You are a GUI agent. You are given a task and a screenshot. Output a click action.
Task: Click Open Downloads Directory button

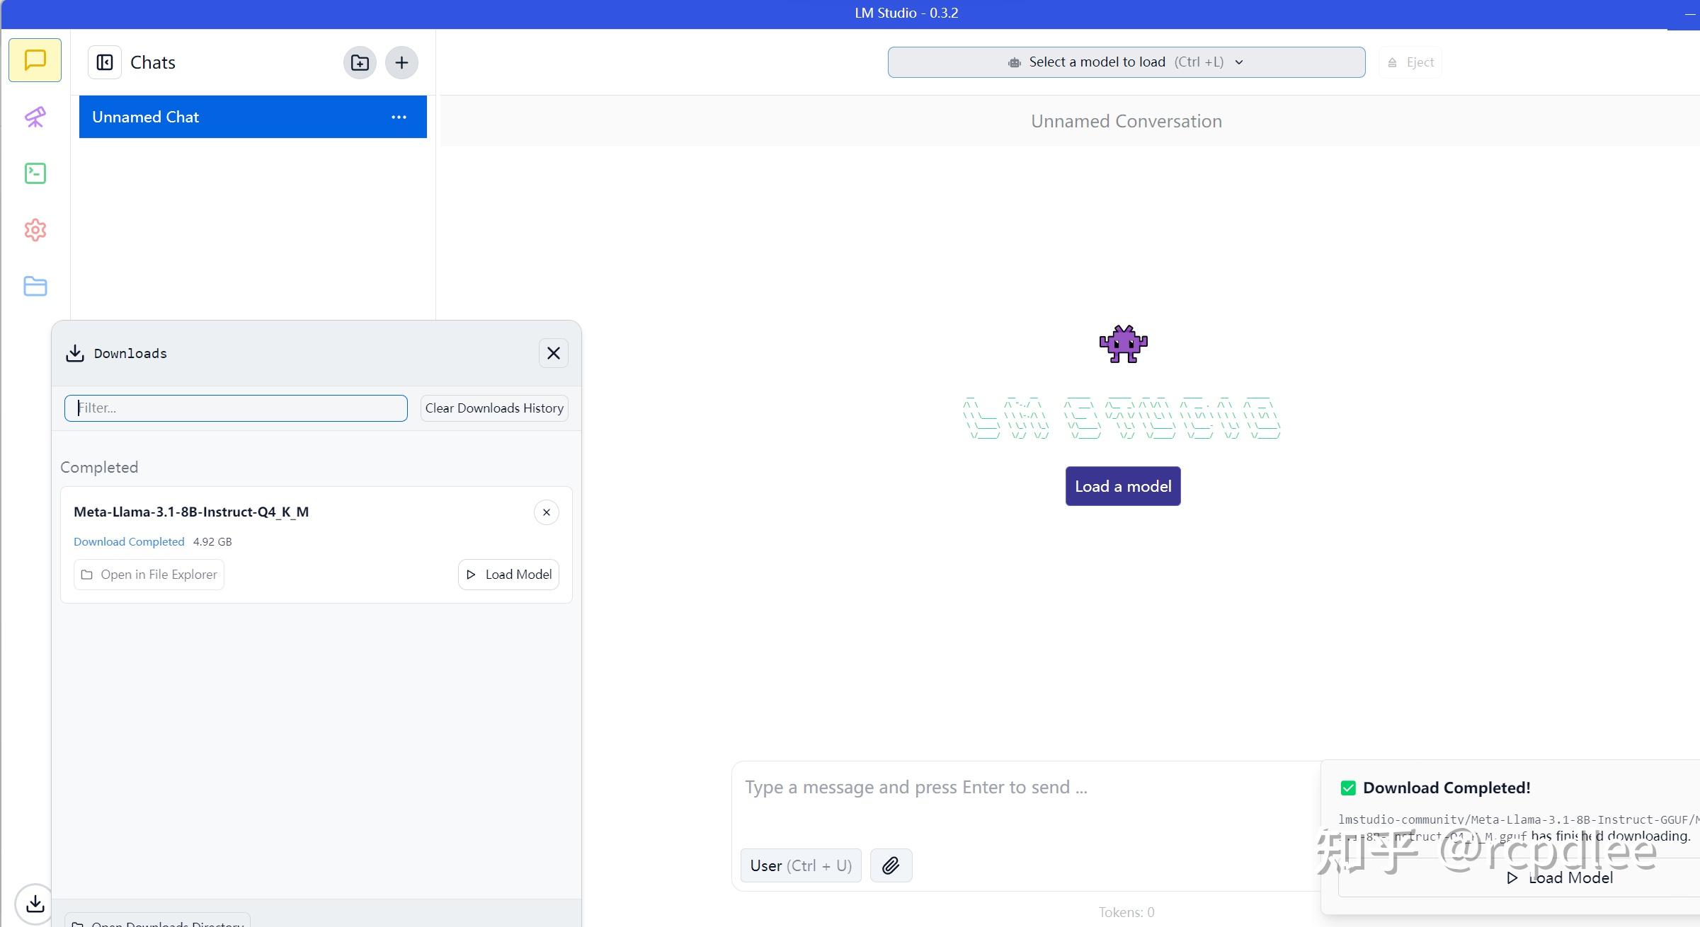157,921
